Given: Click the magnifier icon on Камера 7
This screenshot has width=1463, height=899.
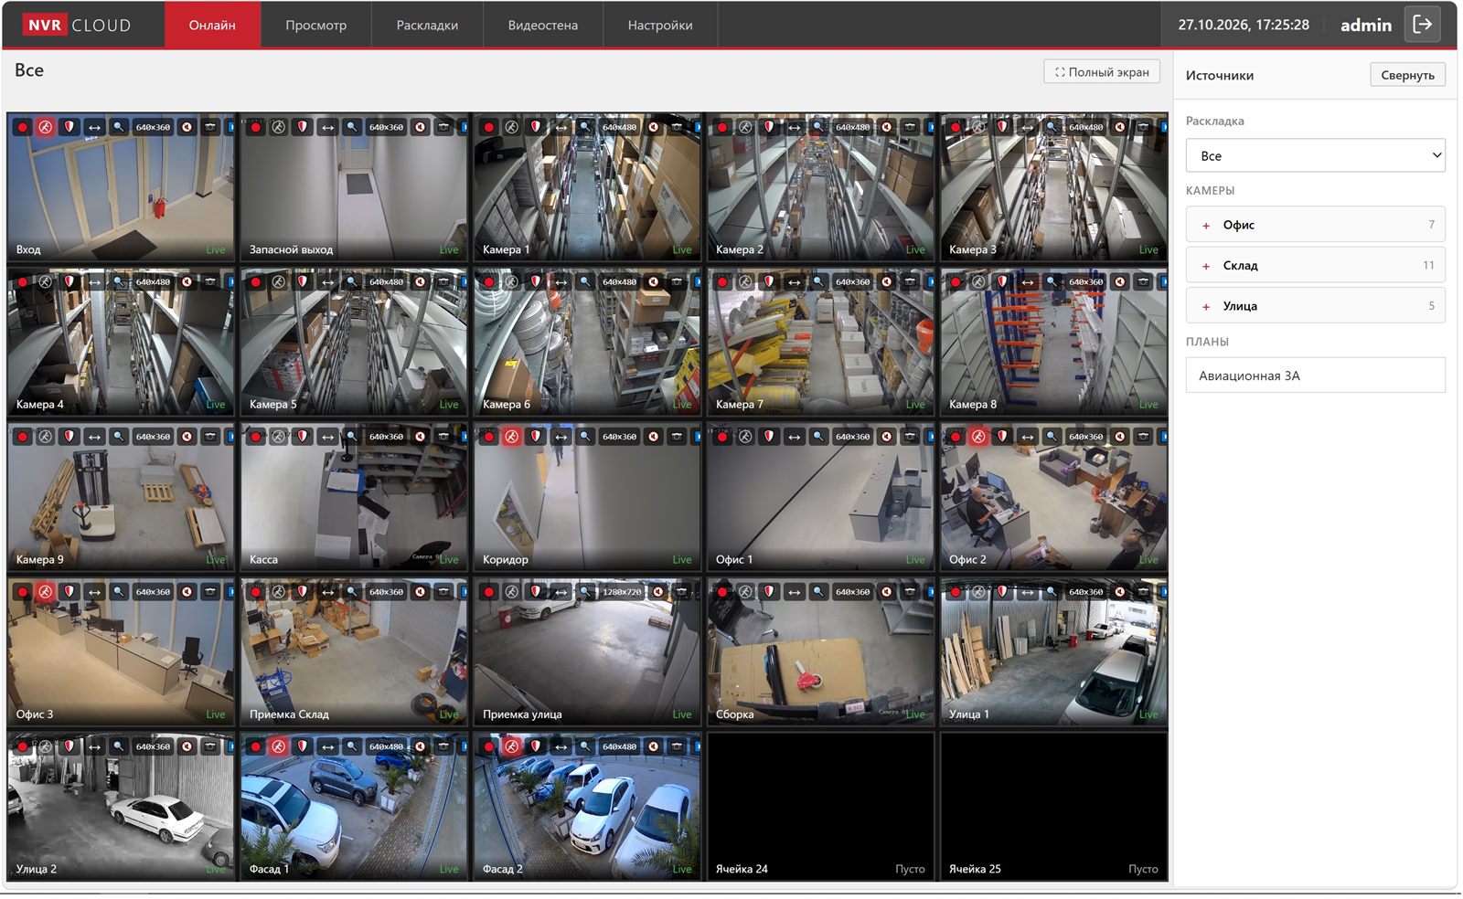Looking at the screenshot, I should pyautogui.click(x=818, y=282).
